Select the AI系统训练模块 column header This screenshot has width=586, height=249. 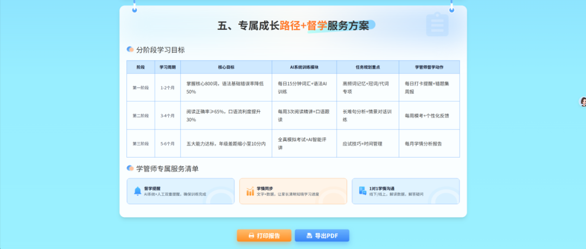tap(304, 67)
